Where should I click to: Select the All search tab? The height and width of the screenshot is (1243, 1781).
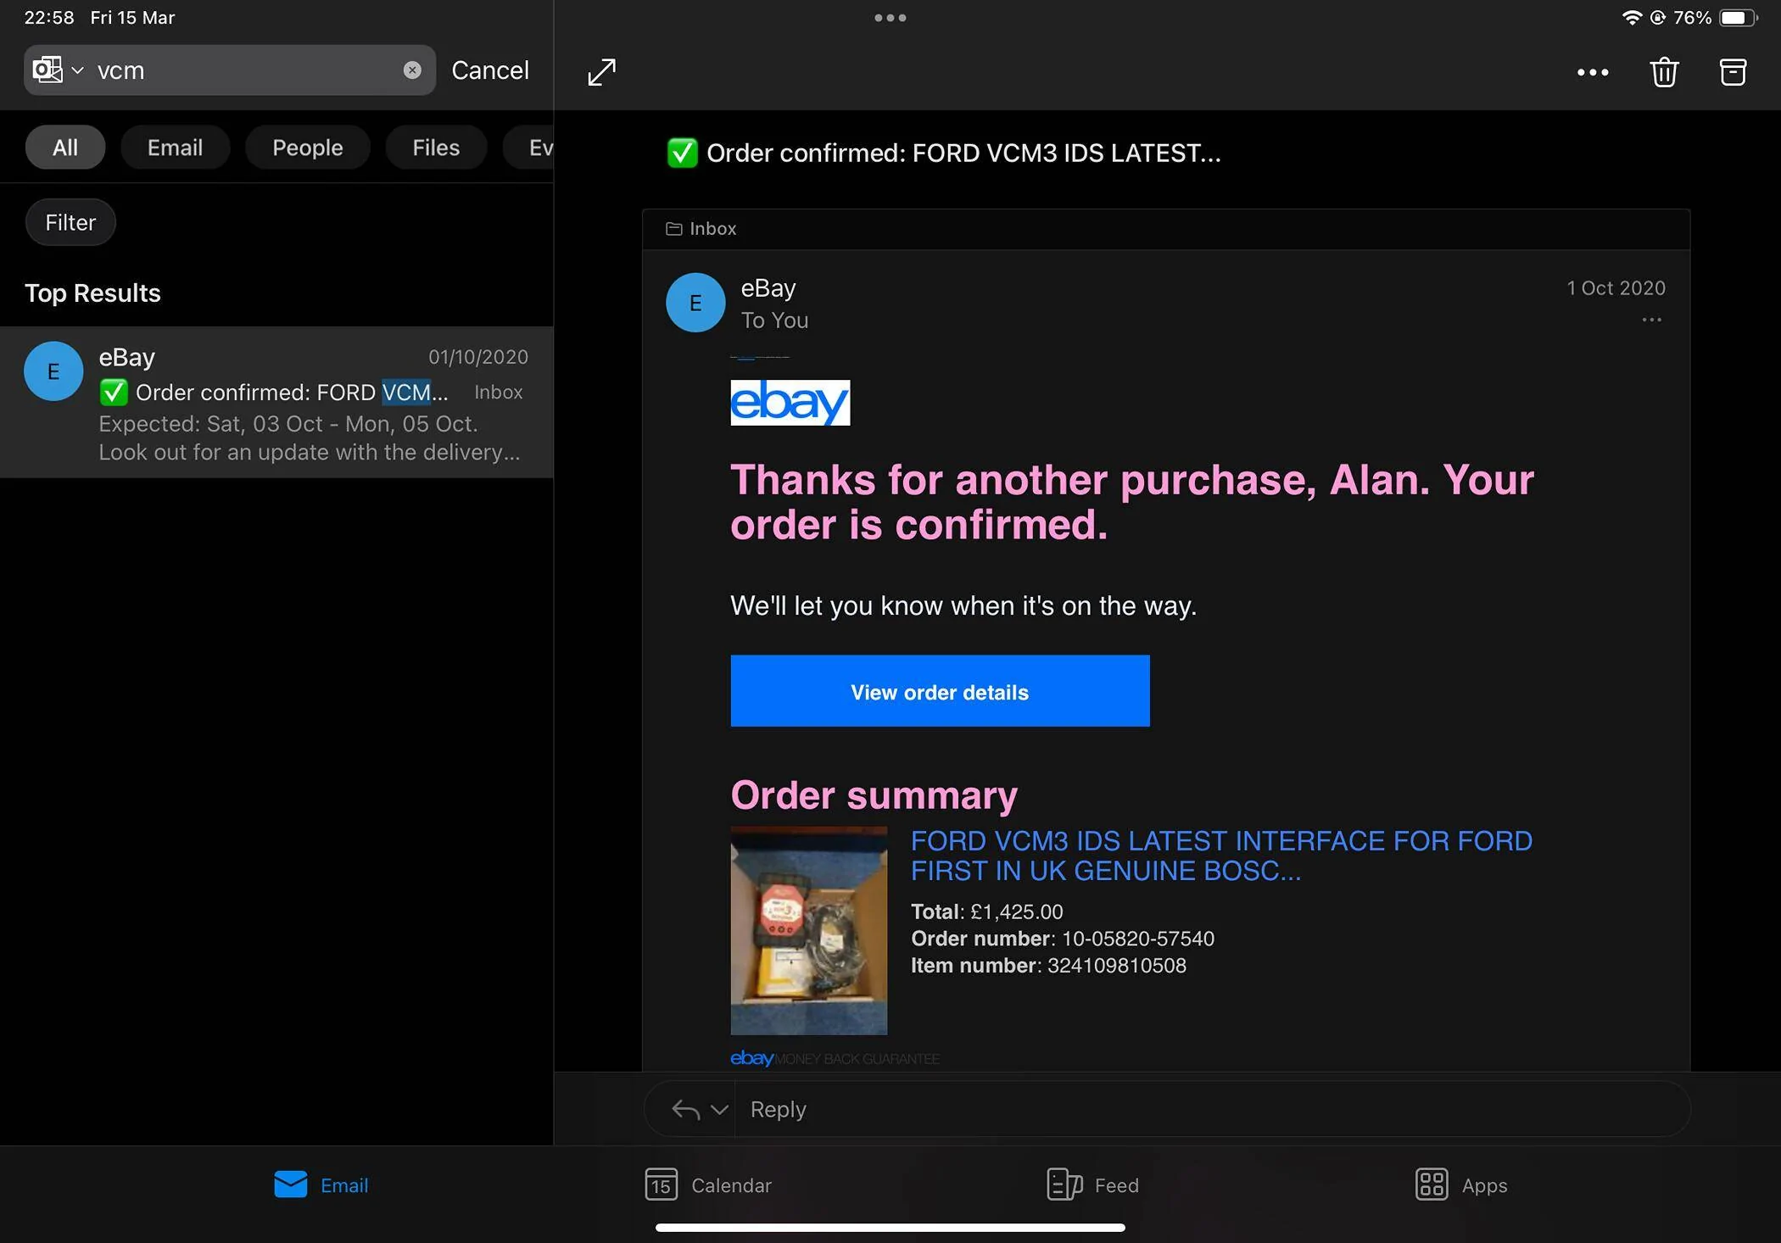[x=65, y=148]
